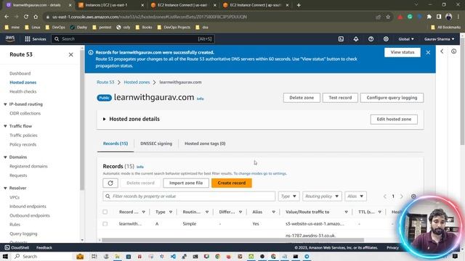Click the records table horizontal scrollbar
The width and height of the screenshot is (465, 261).
pos(232,240)
